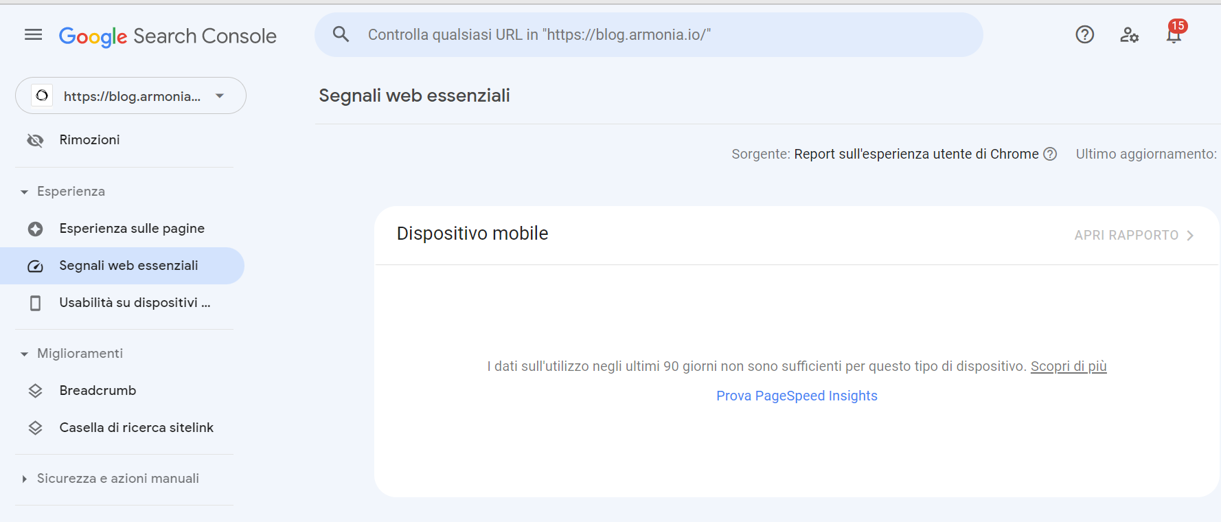The image size is (1221, 522).
Task: Click the search magnifier icon
Action: tap(341, 34)
